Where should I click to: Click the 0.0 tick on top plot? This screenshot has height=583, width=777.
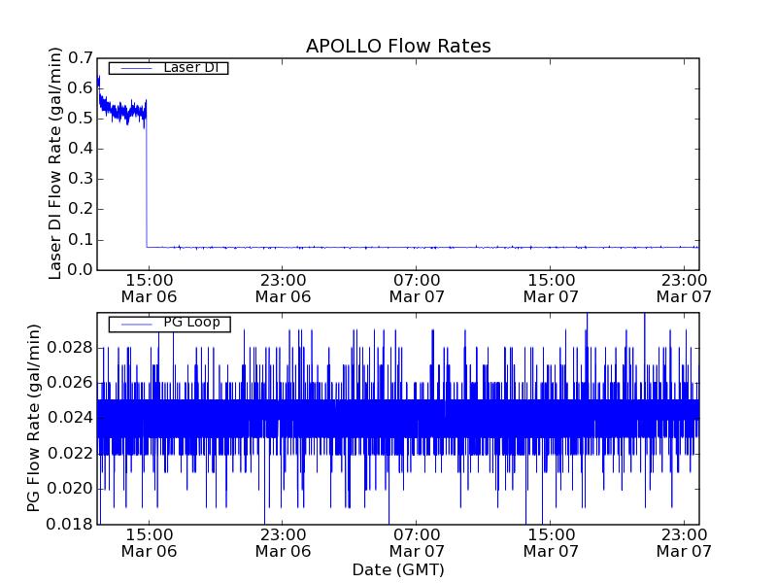point(82,269)
